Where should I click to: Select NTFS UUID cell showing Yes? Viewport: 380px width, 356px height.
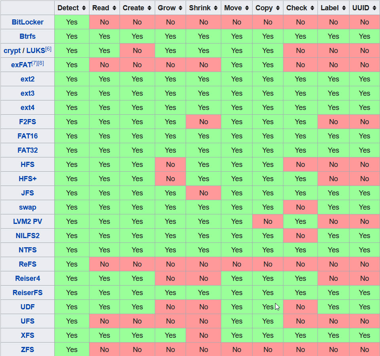pos(365,250)
